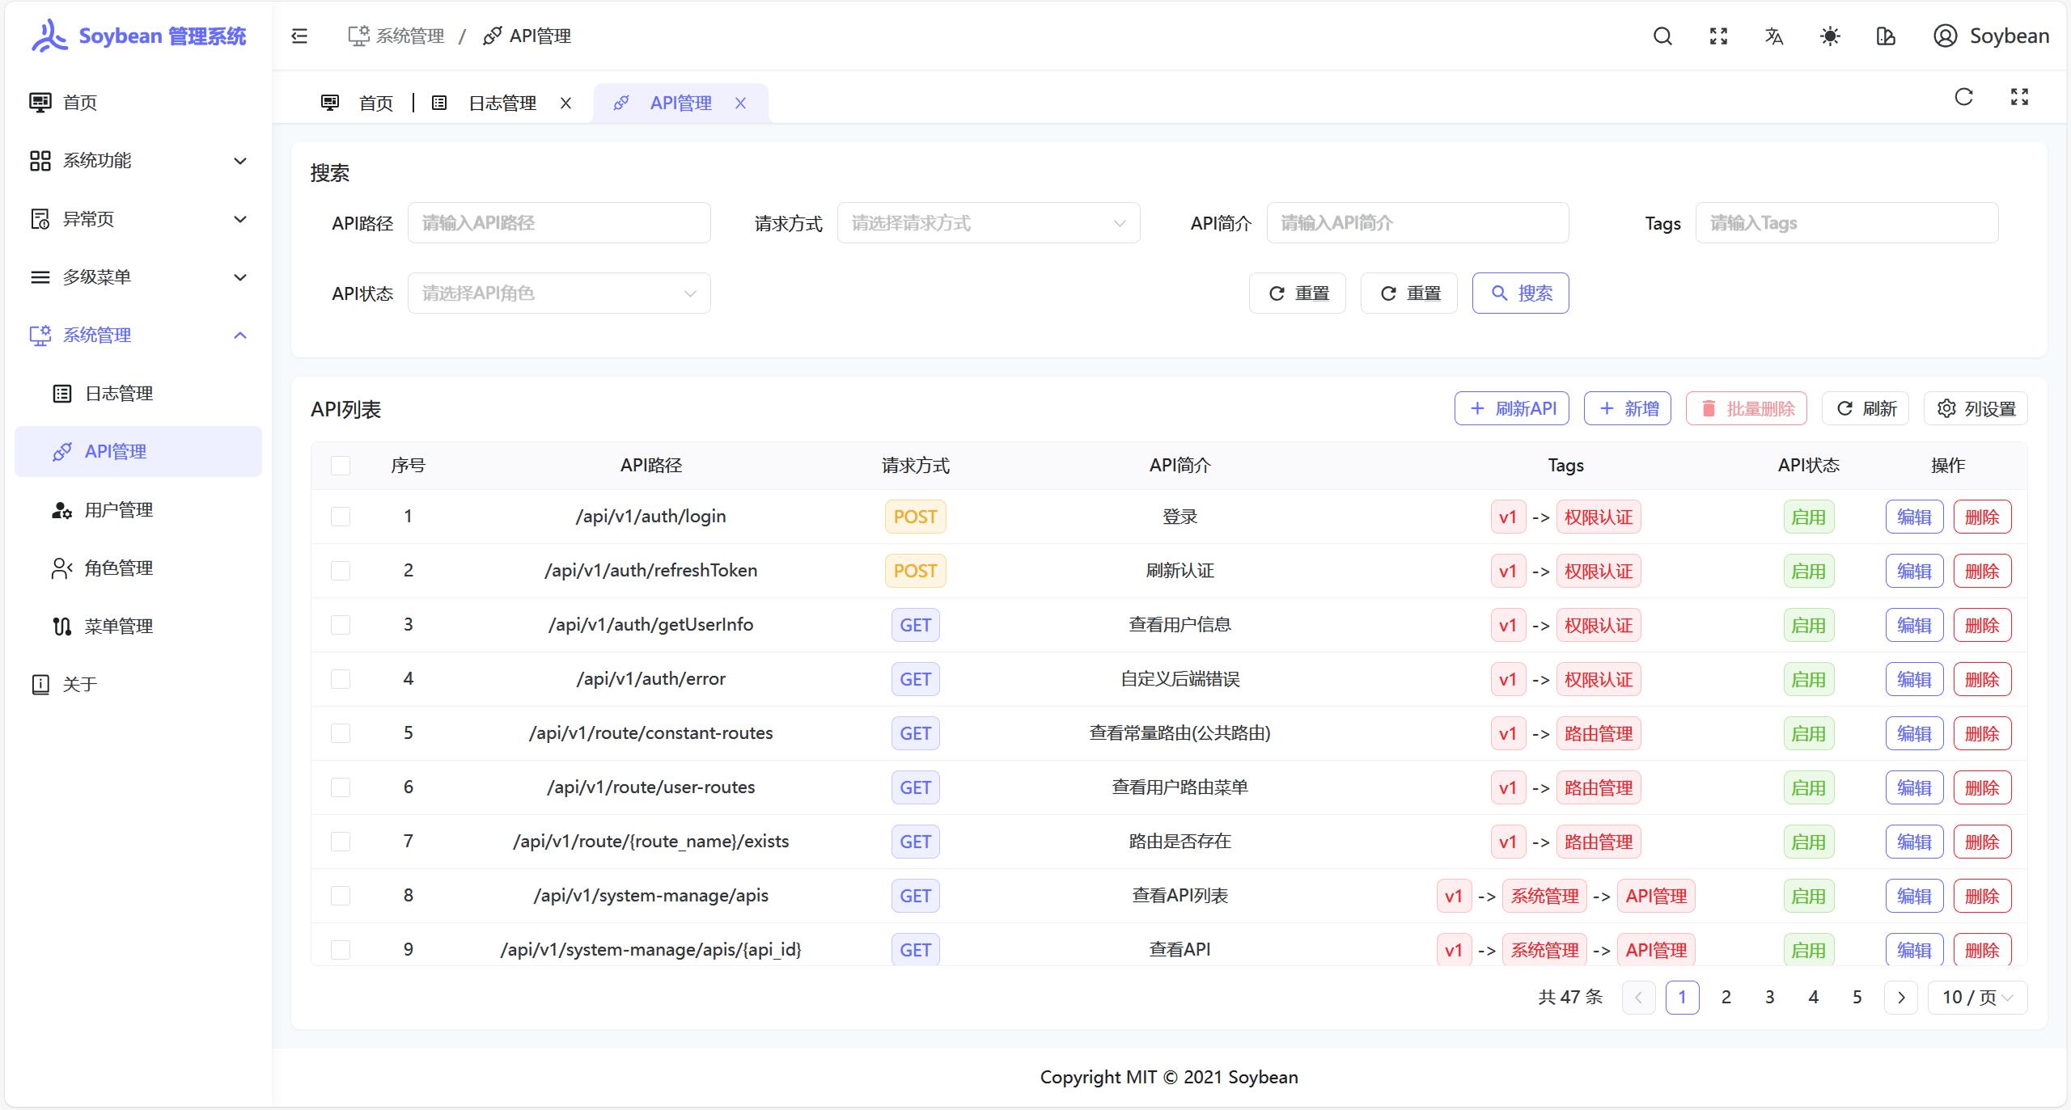This screenshot has width=2071, height=1110.
Task: Expand the 系统功能 sidebar menu
Action: [x=138, y=161]
